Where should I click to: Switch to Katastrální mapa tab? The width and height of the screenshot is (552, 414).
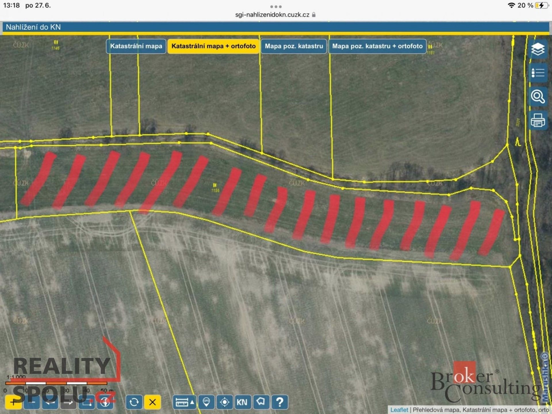pyautogui.click(x=136, y=46)
